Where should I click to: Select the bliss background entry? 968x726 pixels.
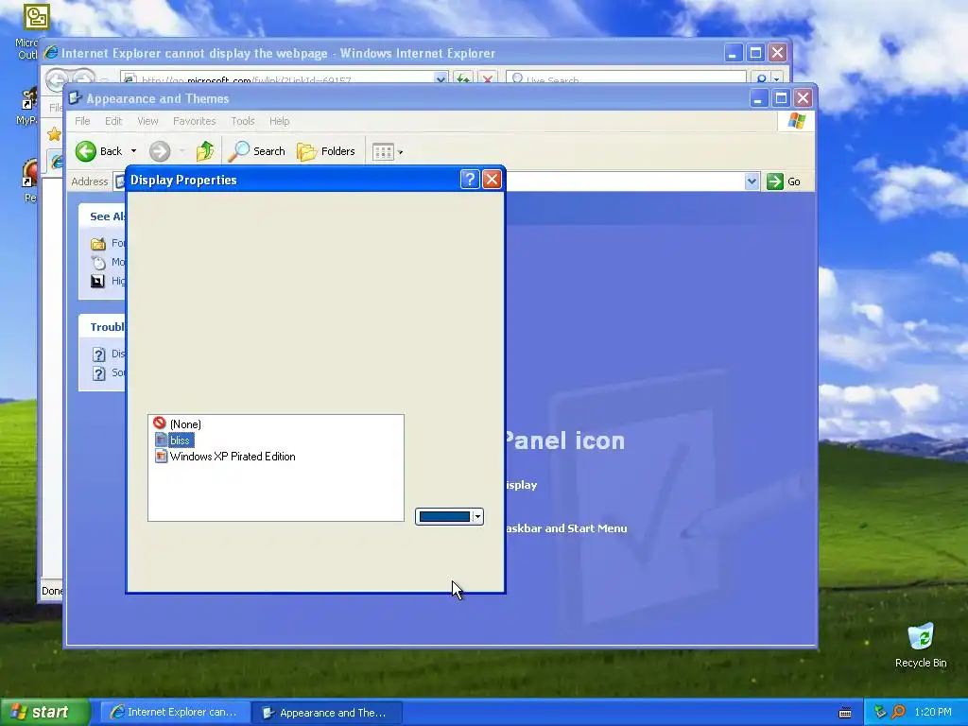(174, 441)
